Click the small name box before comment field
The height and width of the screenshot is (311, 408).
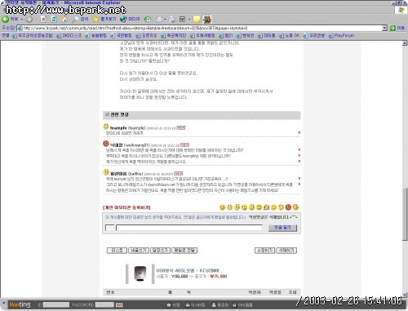pos(110,228)
